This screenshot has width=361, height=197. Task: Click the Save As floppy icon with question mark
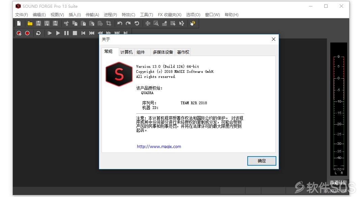click(x=47, y=23)
